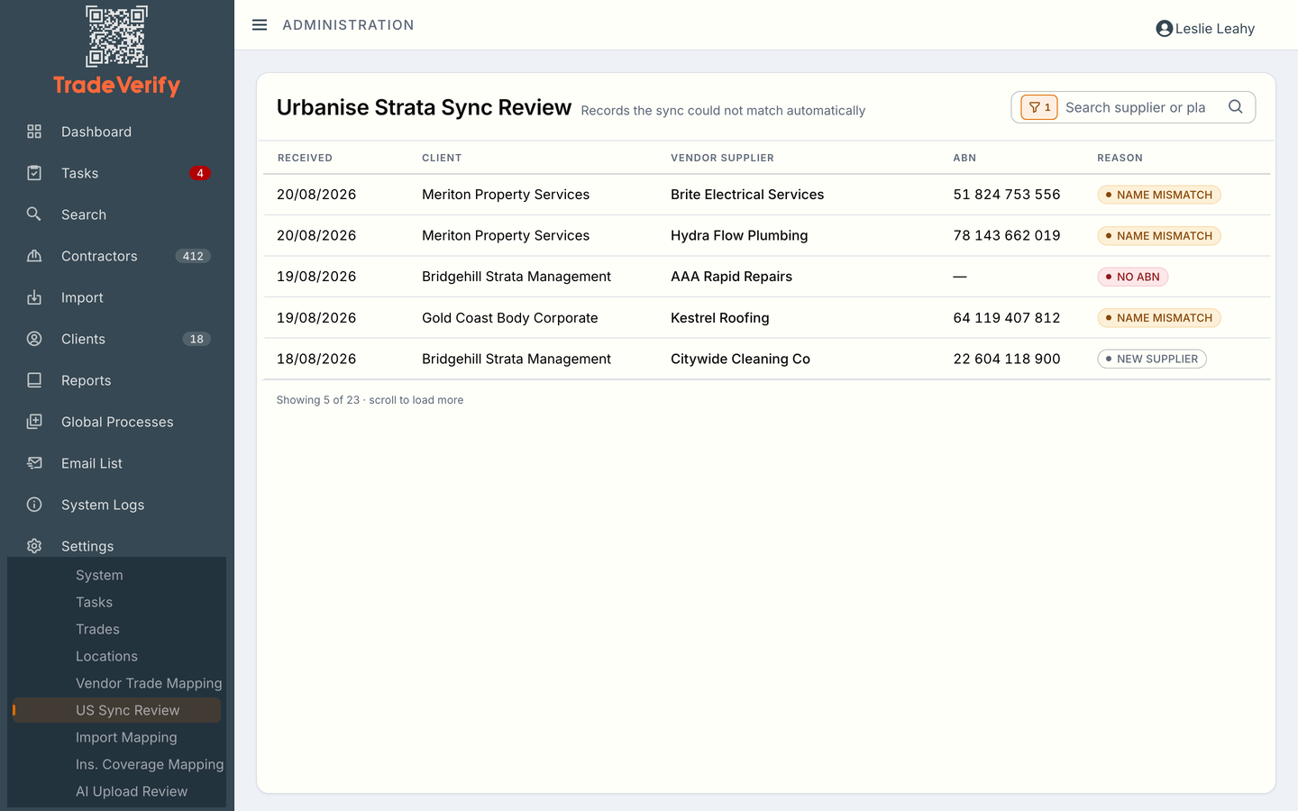Click the NEW SUPPLIER reason badge
This screenshot has height=811, width=1298.
point(1152,359)
